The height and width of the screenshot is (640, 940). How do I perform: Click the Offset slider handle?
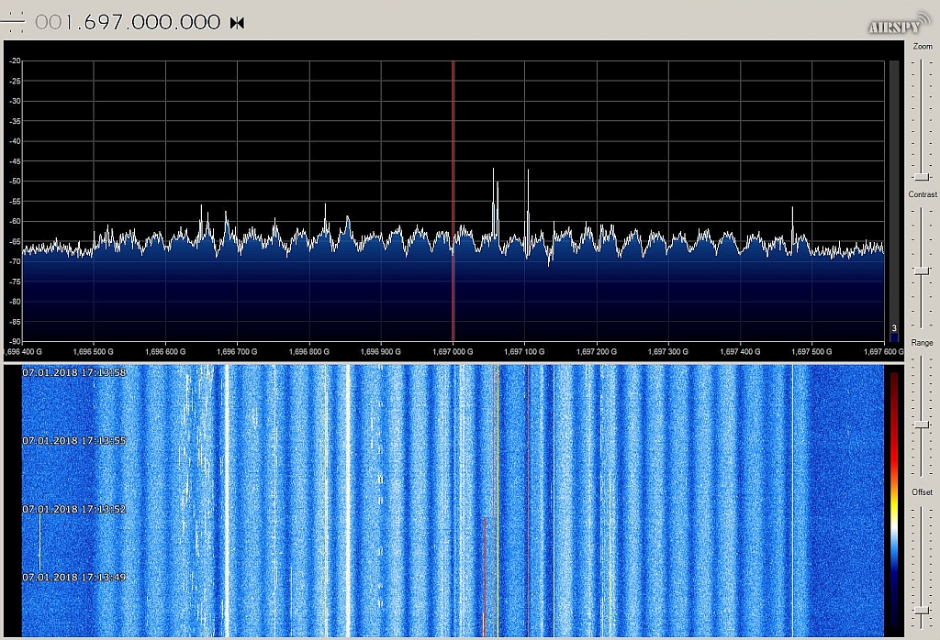click(922, 611)
